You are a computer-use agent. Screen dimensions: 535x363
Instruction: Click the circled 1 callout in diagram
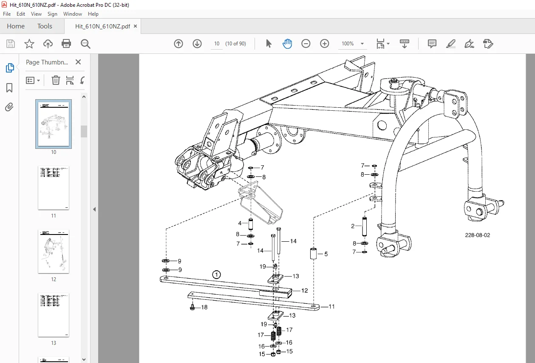[217, 275]
